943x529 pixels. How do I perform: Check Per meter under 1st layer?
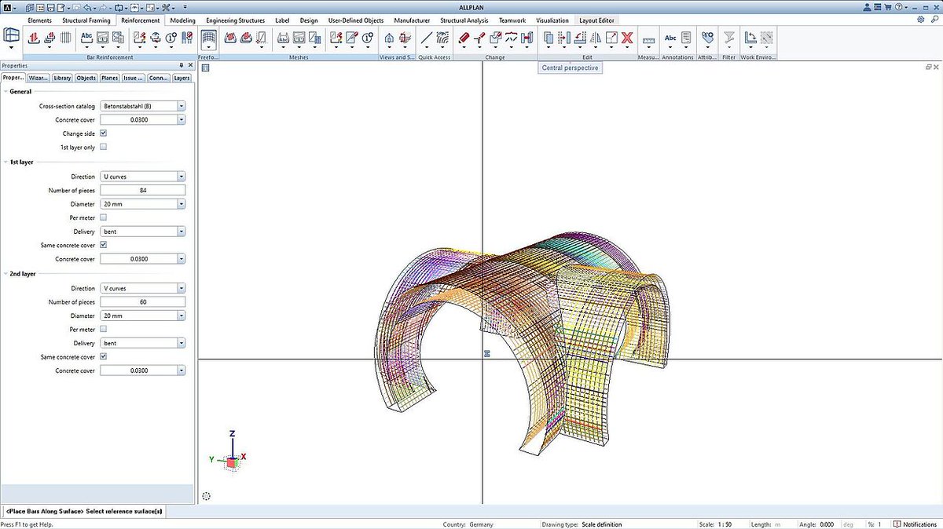(104, 217)
